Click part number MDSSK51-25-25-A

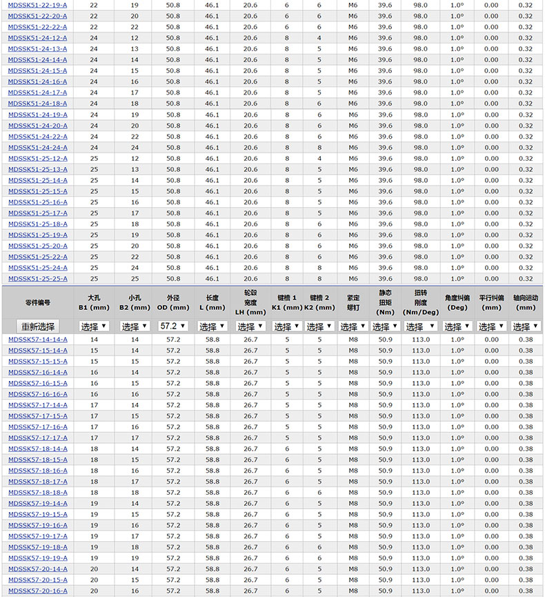[x=38, y=279]
